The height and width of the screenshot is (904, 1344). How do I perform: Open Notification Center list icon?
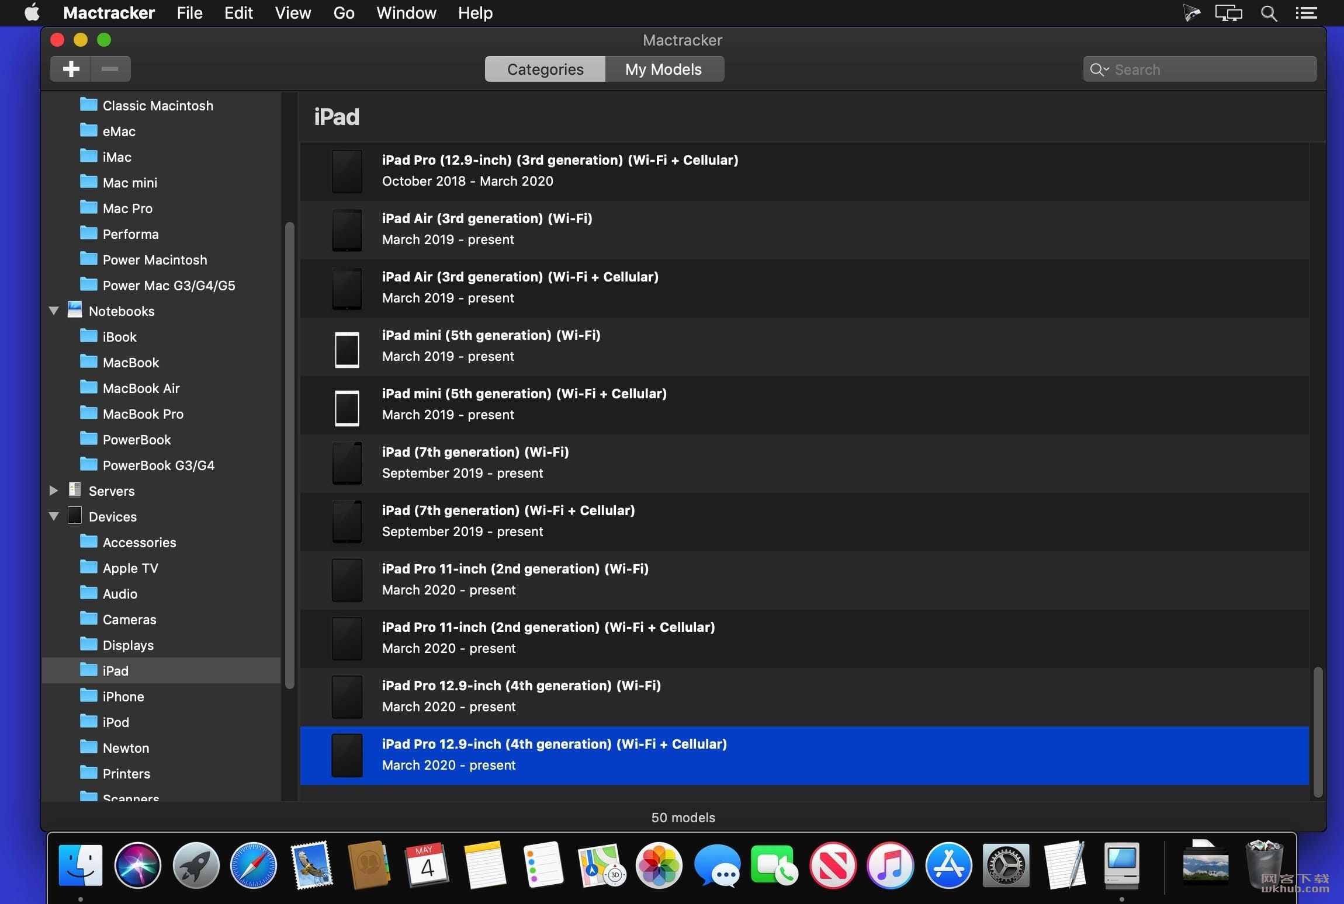[x=1306, y=13]
